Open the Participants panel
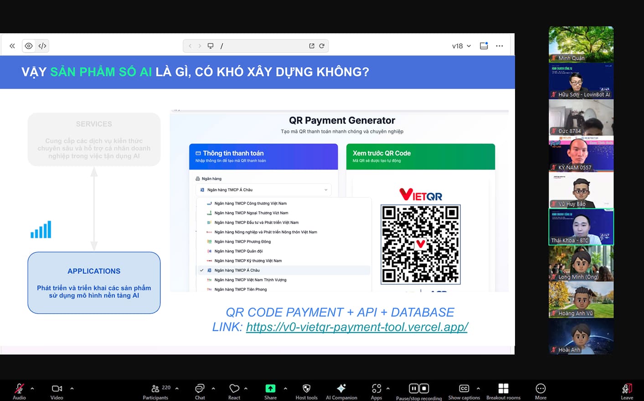644x401 pixels. coord(155,389)
